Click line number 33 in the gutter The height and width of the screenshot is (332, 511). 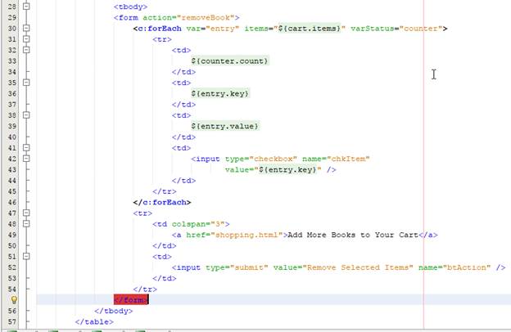[x=12, y=61]
